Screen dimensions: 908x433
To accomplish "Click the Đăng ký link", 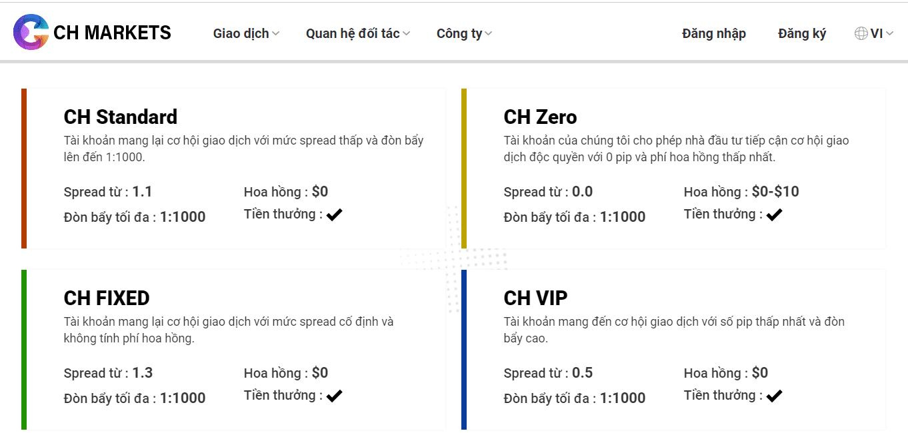I will [802, 33].
